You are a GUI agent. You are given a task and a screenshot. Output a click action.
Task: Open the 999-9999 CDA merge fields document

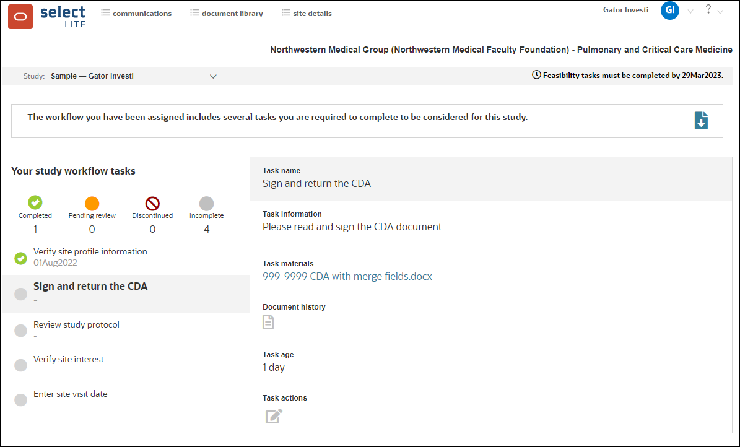[x=347, y=276]
